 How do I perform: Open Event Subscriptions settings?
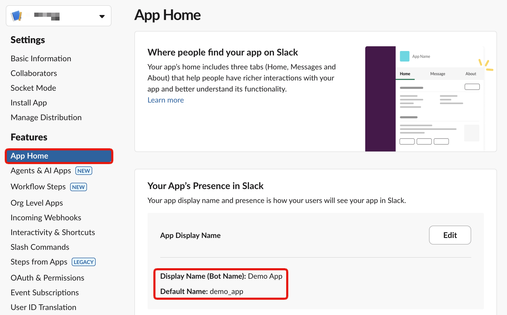(45, 292)
